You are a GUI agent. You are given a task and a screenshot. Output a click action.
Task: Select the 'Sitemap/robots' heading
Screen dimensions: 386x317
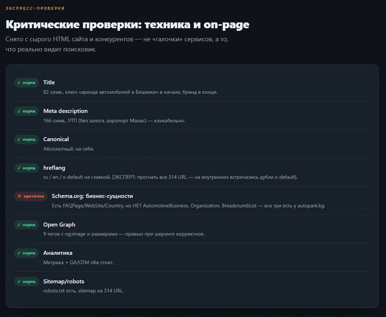pos(64,282)
